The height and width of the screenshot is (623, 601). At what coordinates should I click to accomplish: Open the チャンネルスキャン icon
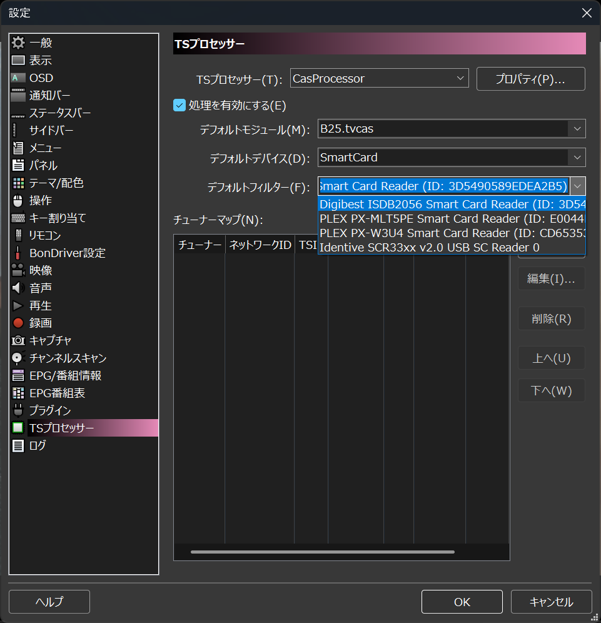(18, 358)
